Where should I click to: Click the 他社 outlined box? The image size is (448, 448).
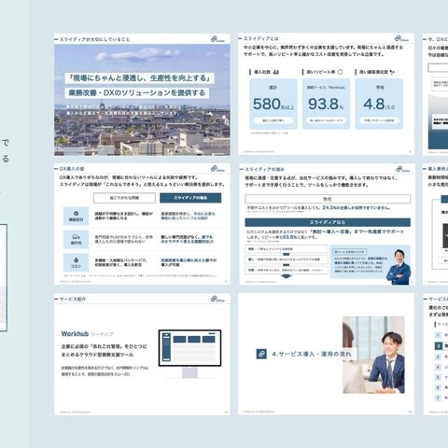pyautogui.click(x=328, y=199)
